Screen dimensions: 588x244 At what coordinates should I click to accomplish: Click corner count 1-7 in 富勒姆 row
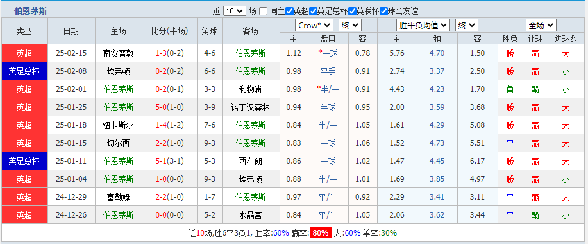(210, 198)
